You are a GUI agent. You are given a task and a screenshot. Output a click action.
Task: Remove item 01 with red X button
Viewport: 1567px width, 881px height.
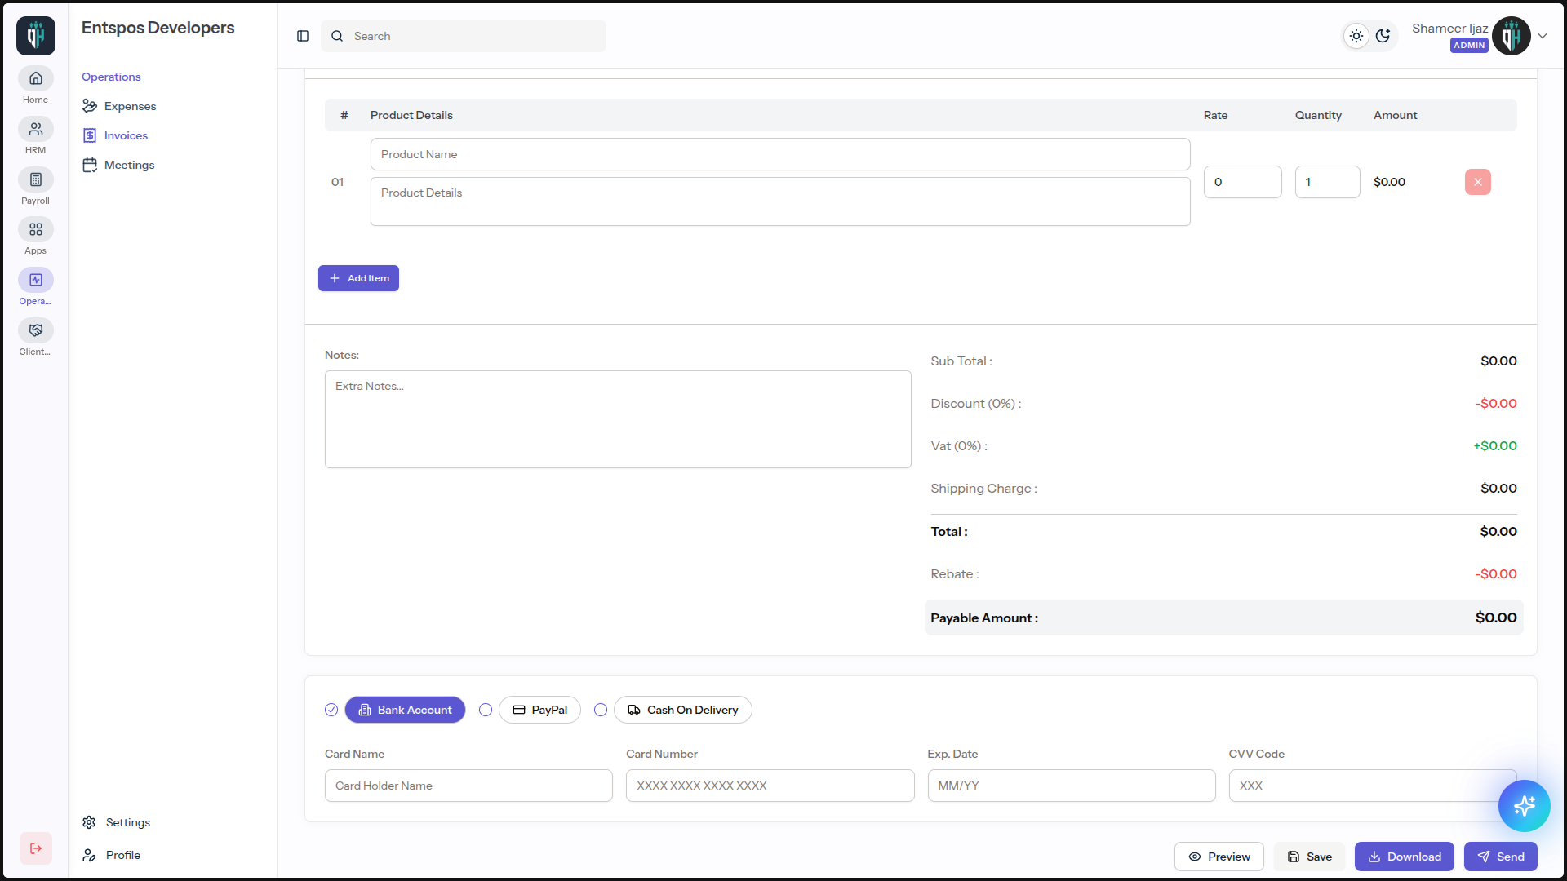click(x=1478, y=182)
